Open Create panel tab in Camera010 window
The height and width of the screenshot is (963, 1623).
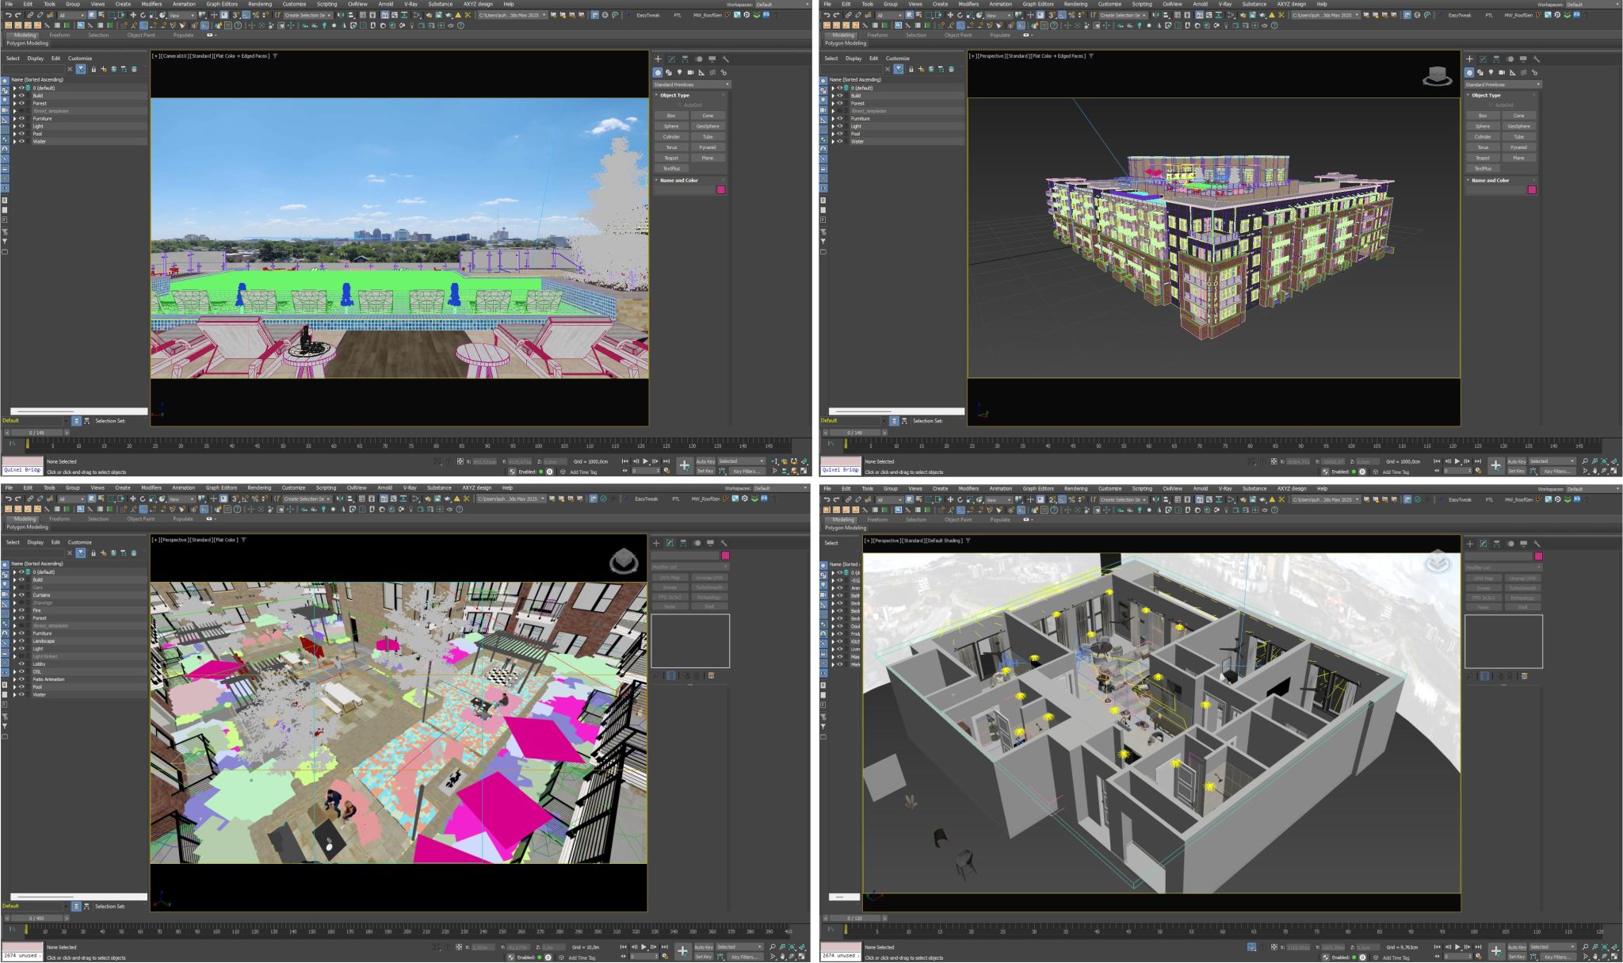click(x=658, y=59)
